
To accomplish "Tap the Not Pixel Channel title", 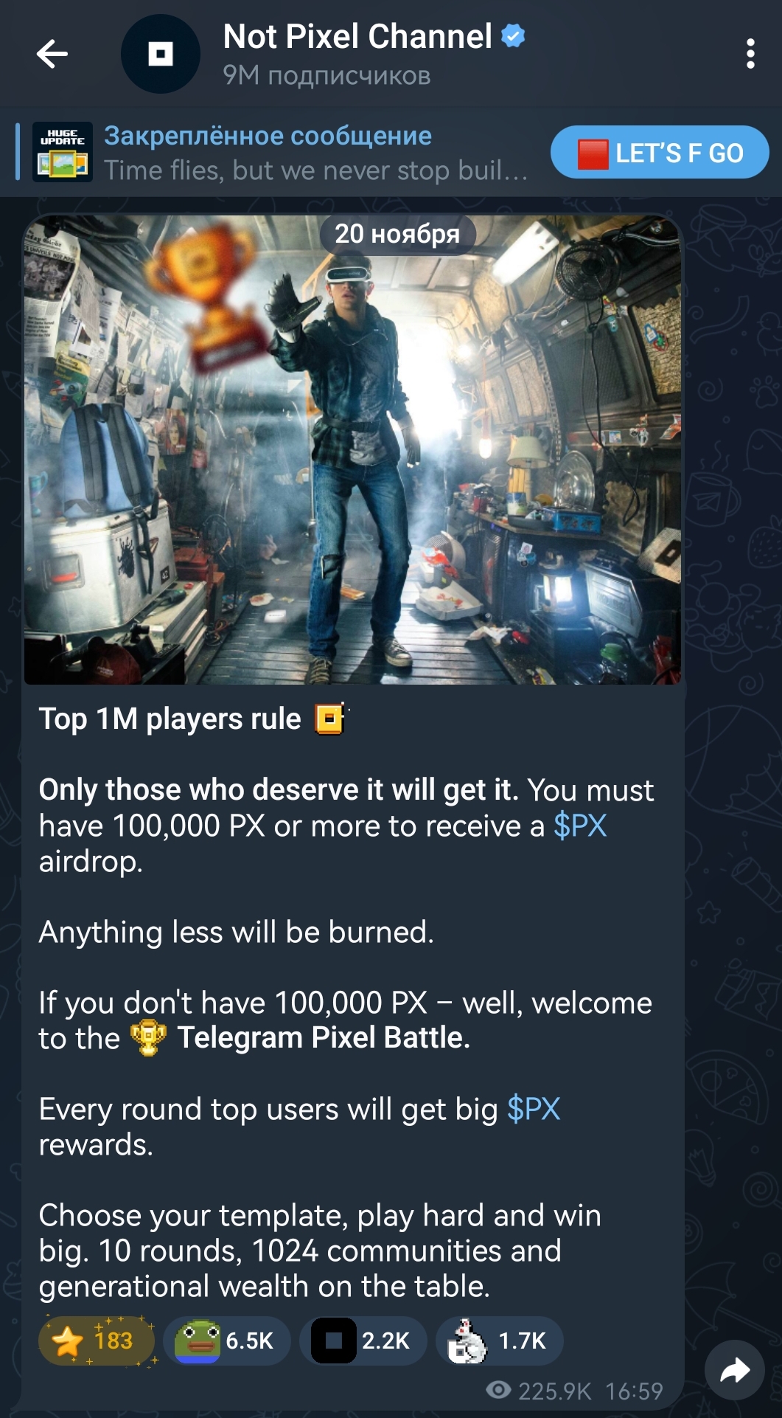I will tap(357, 36).
